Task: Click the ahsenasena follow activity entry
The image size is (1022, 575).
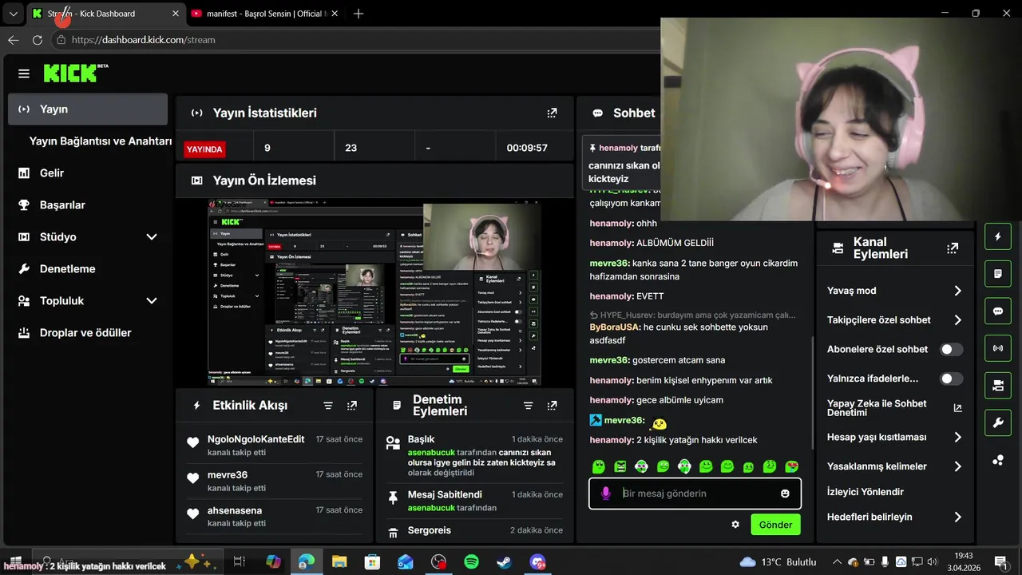Action: pyautogui.click(x=275, y=517)
